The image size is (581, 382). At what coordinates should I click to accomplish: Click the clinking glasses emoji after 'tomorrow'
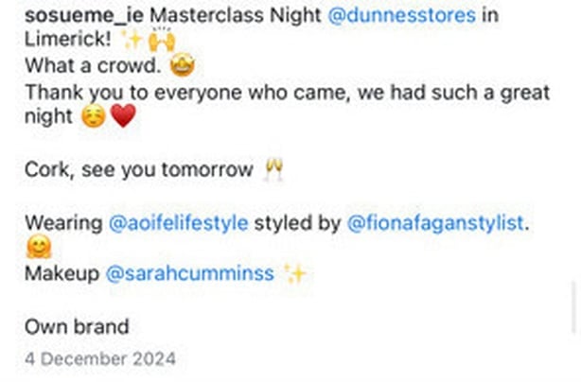(274, 171)
